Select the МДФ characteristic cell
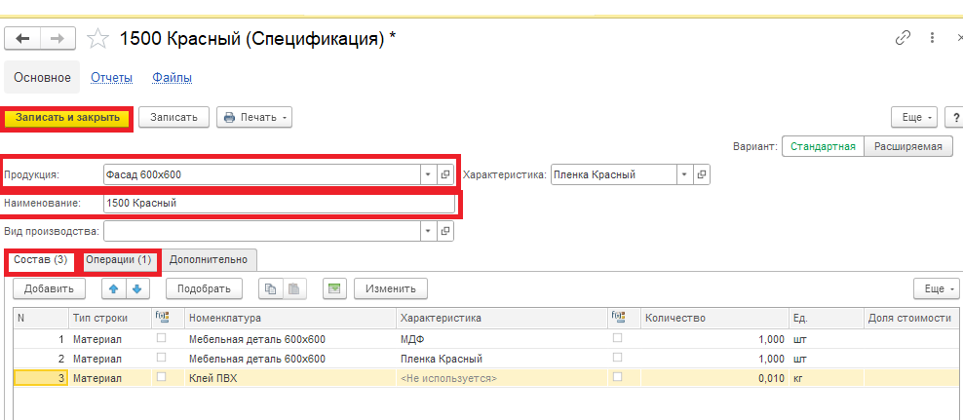 tap(501, 339)
